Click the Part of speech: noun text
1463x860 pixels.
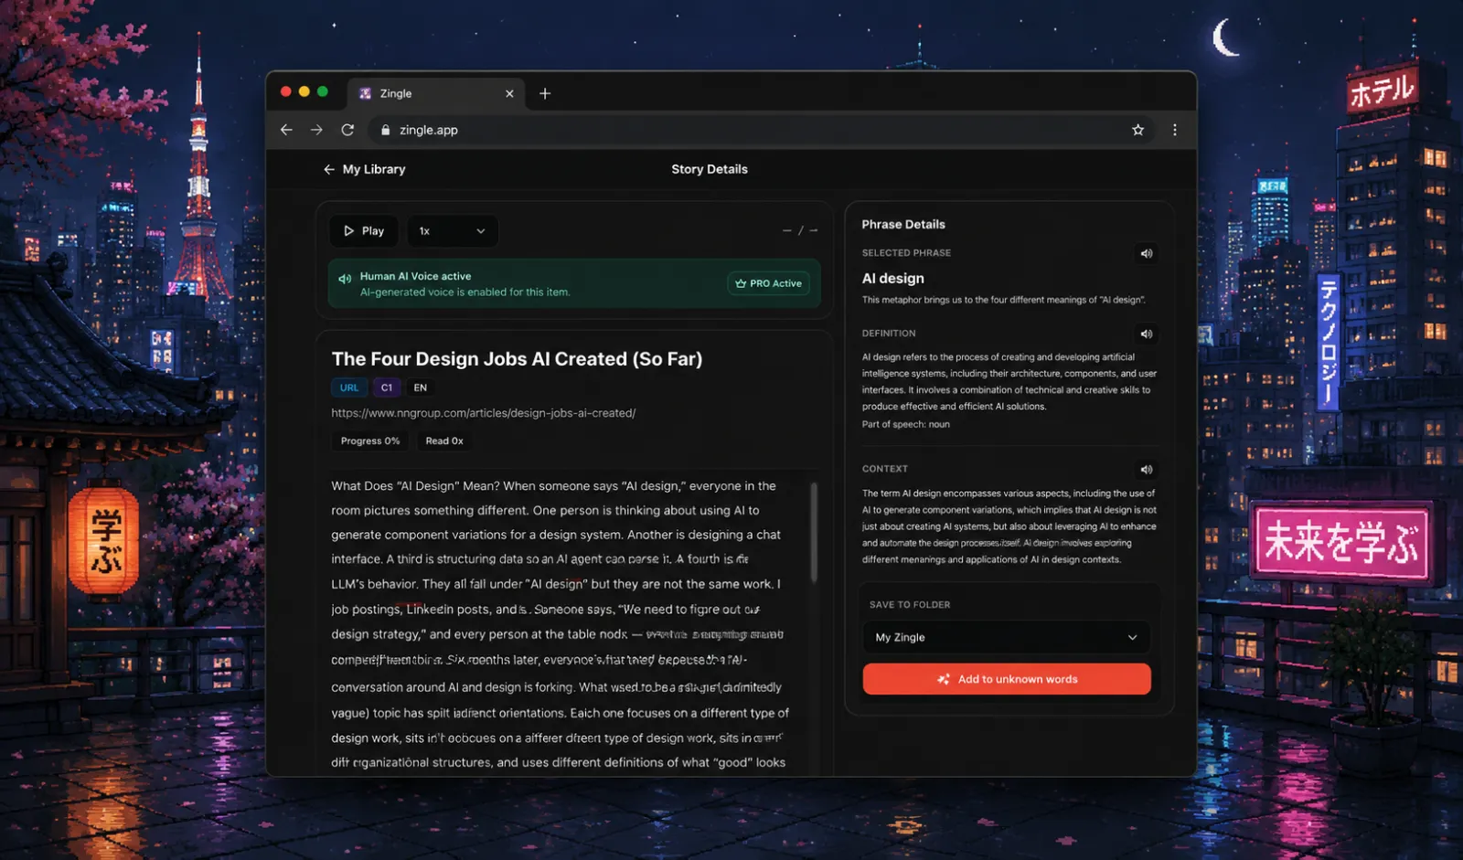(x=905, y=424)
